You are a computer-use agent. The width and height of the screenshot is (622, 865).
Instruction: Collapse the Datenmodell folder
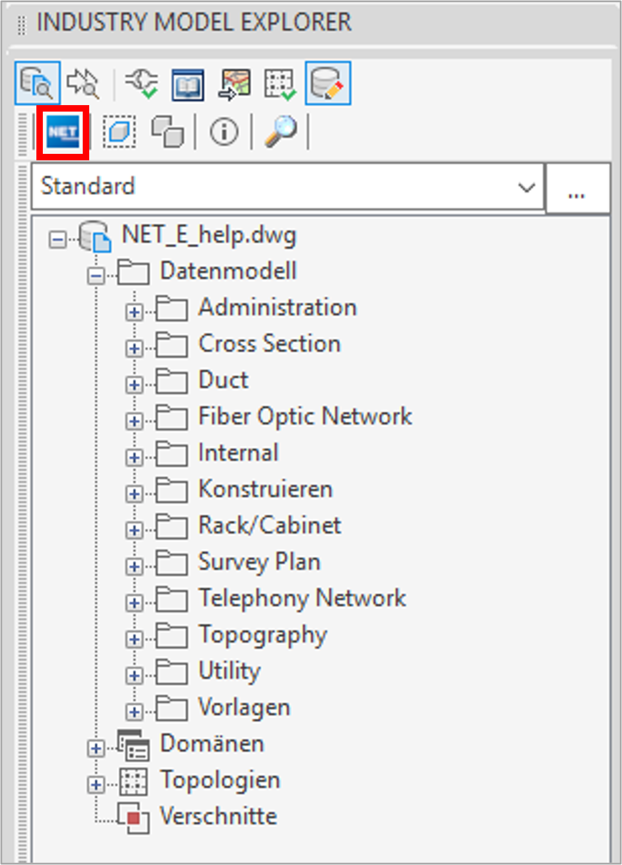(96, 275)
